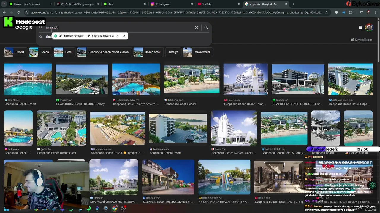380x213 pixels.
Task: Click the Yazmaya devam et button
Action: 100,36
